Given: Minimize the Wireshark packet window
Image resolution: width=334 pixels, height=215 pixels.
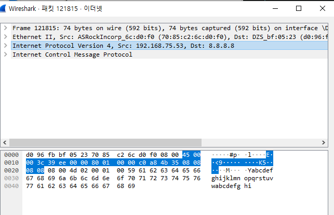Looking at the screenshot, I should 275,8.
